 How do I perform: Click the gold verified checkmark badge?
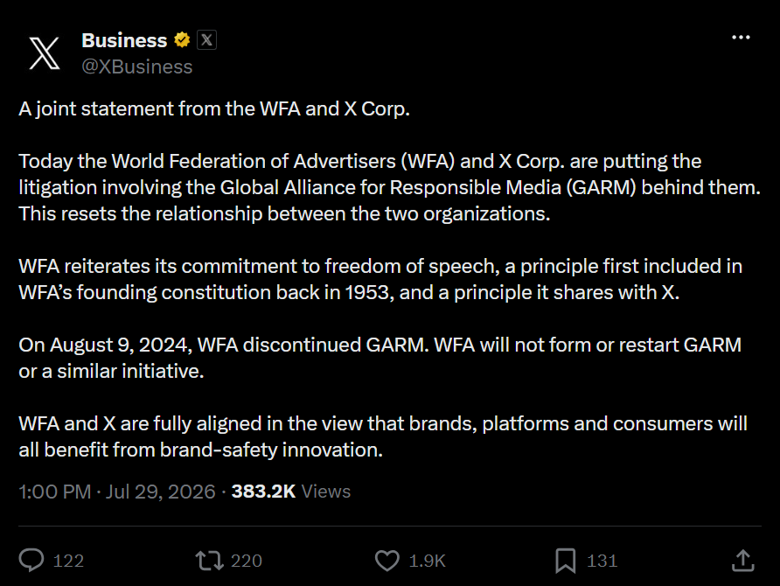point(182,40)
